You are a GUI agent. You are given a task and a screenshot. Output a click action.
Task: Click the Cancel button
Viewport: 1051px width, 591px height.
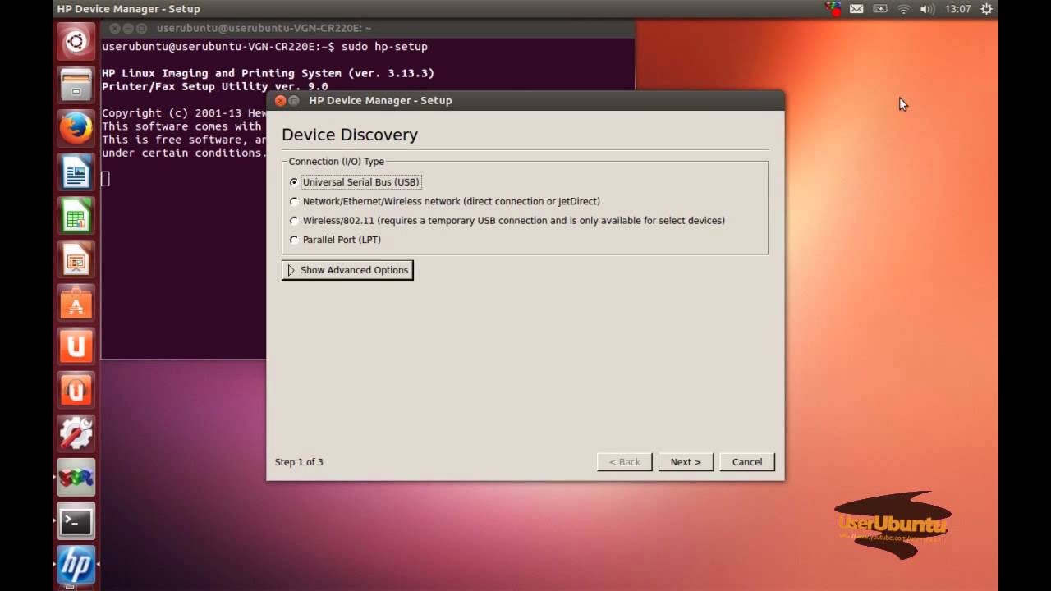tap(747, 462)
